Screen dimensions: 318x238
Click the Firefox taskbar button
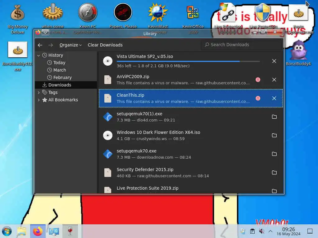[38, 231]
